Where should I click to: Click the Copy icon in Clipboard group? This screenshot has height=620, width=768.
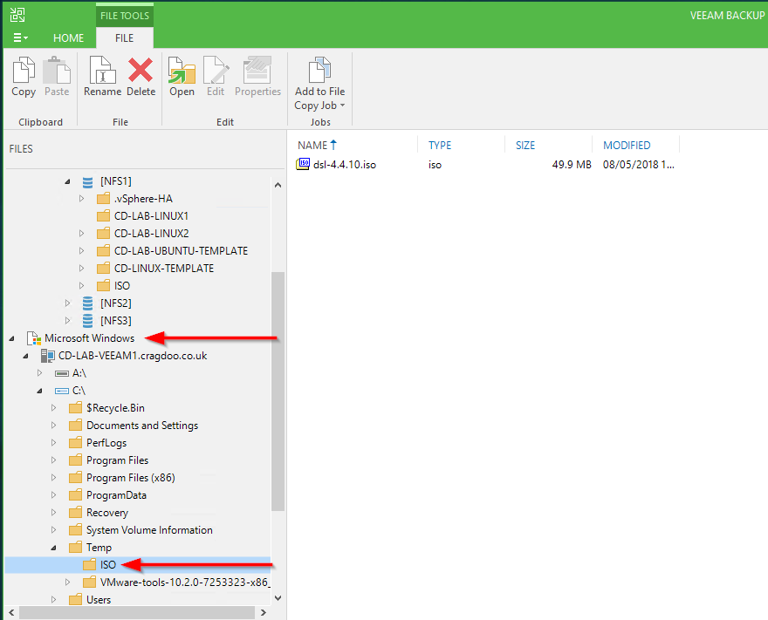(24, 70)
